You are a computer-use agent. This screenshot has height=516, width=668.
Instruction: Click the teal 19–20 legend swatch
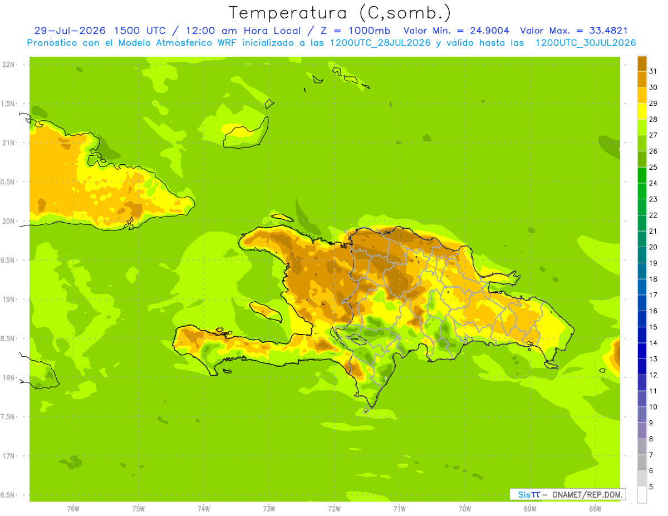642,254
